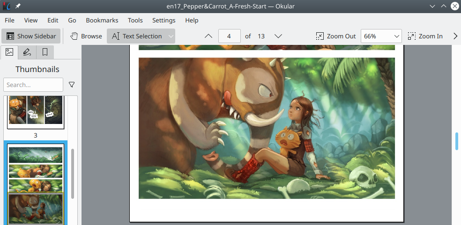The image size is (461, 225).
Task: Click the document vertical scrollbar handle
Action: pos(457,141)
